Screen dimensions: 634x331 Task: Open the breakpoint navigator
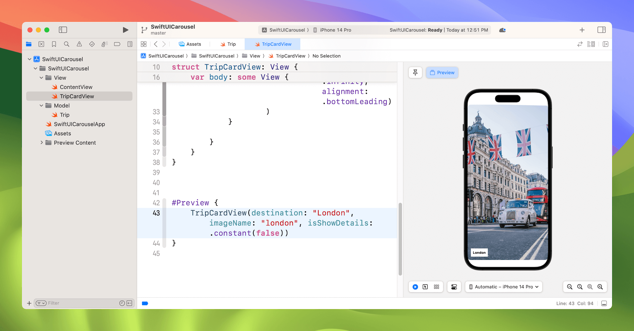pyautogui.click(x=117, y=44)
